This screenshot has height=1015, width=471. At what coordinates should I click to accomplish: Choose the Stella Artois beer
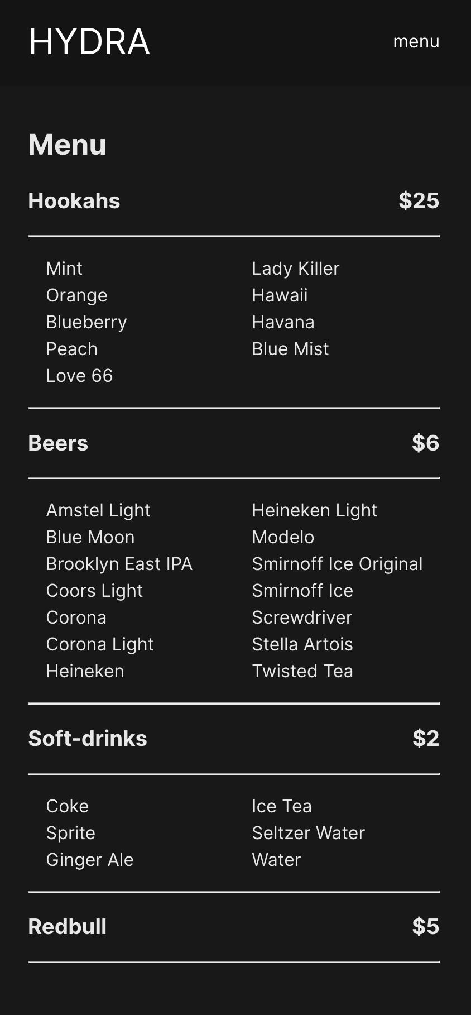[x=302, y=644]
